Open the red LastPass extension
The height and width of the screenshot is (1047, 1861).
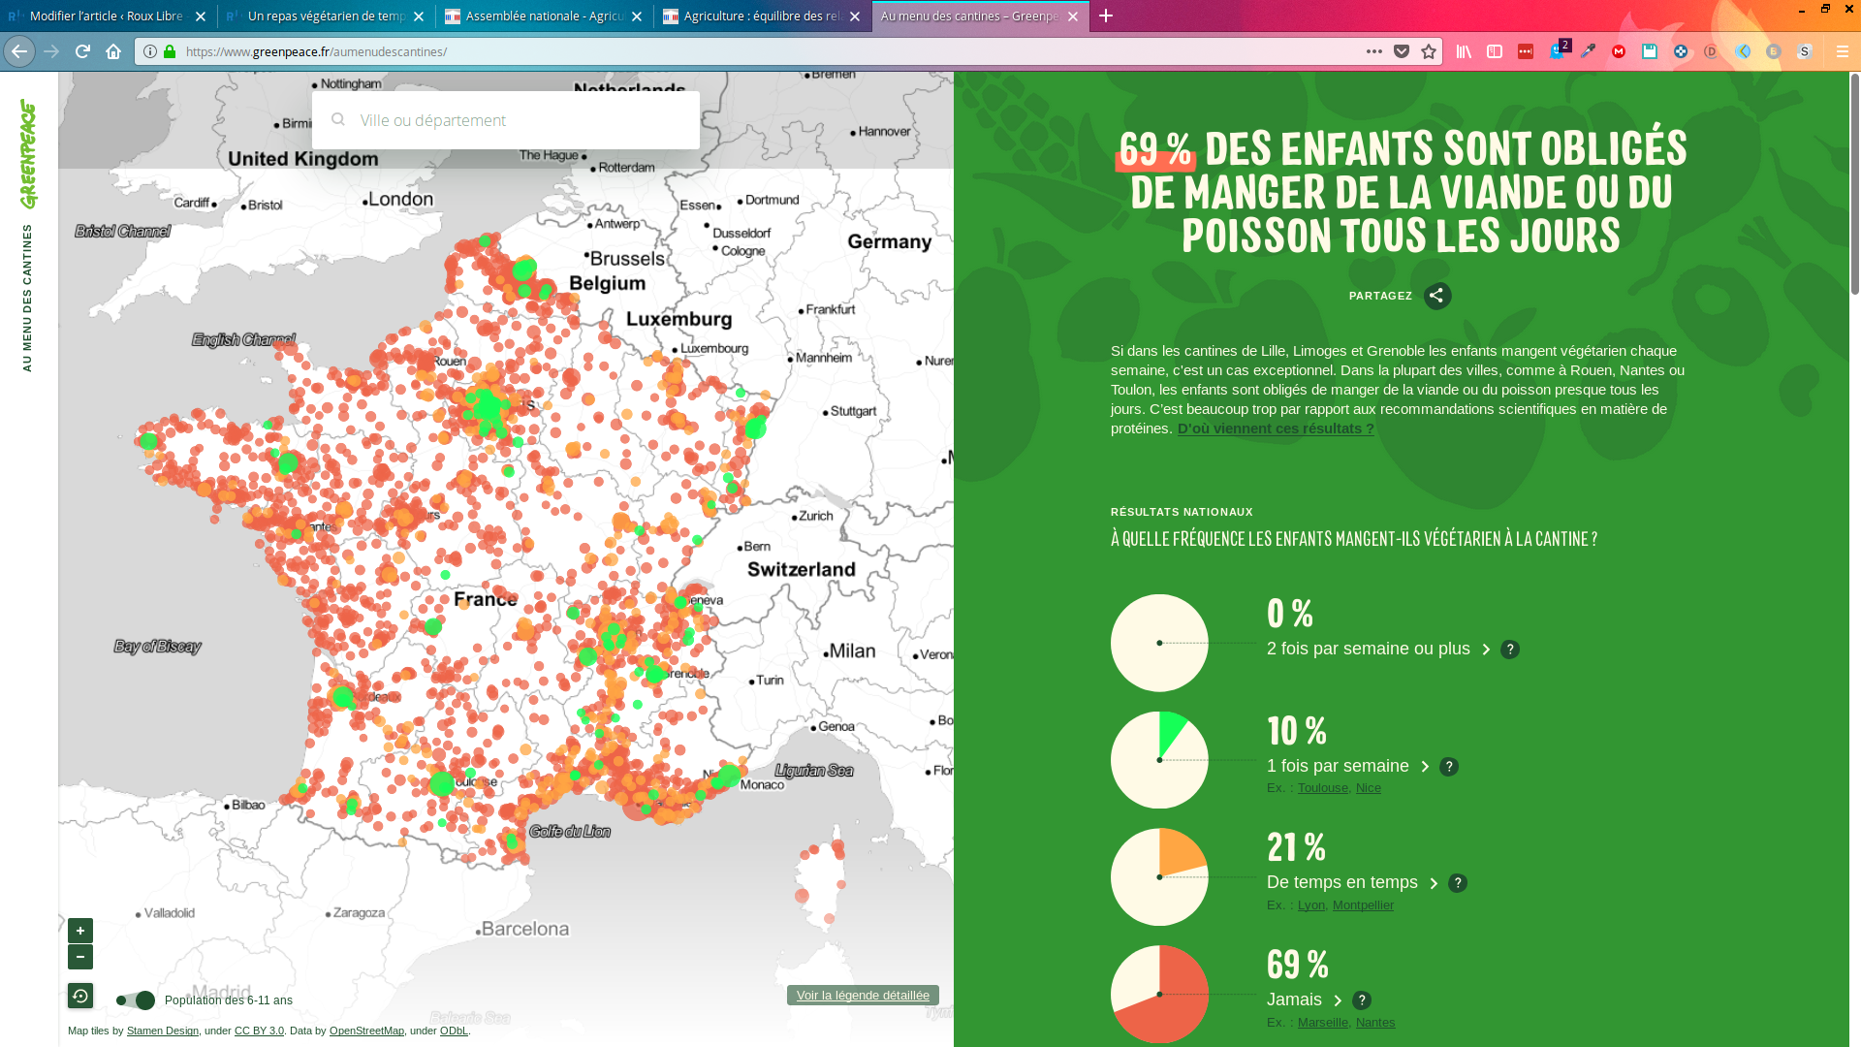pos(1526,51)
